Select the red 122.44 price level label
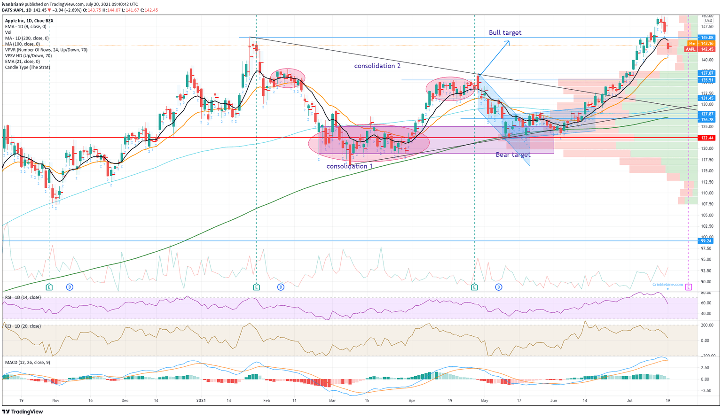 point(707,138)
